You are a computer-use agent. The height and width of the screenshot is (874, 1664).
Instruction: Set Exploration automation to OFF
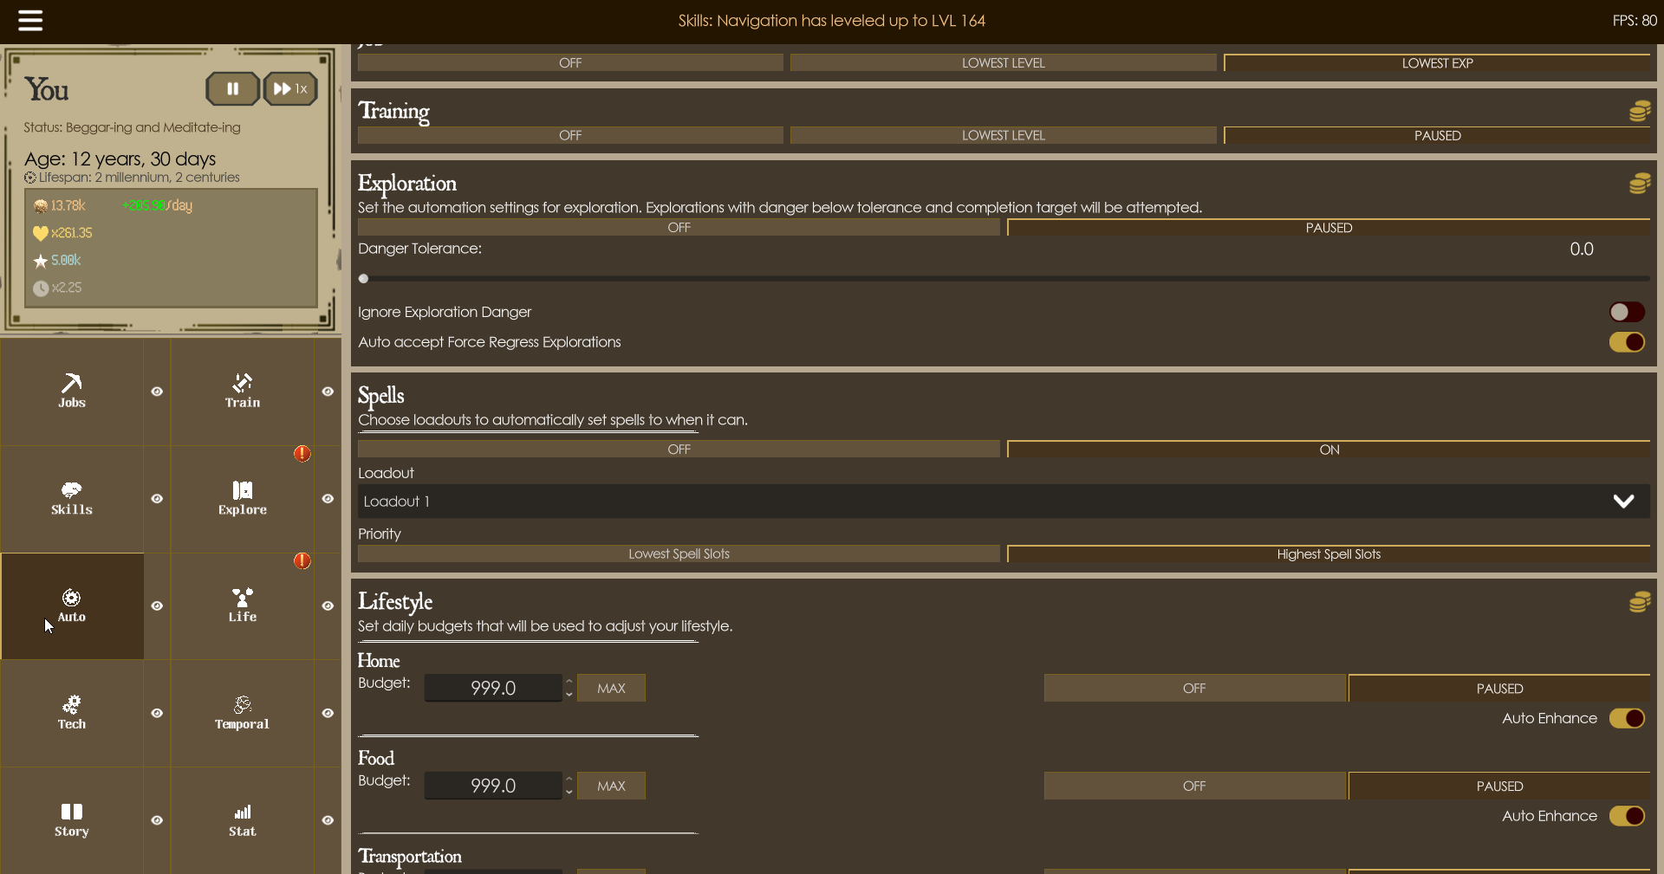[x=679, y=228]
